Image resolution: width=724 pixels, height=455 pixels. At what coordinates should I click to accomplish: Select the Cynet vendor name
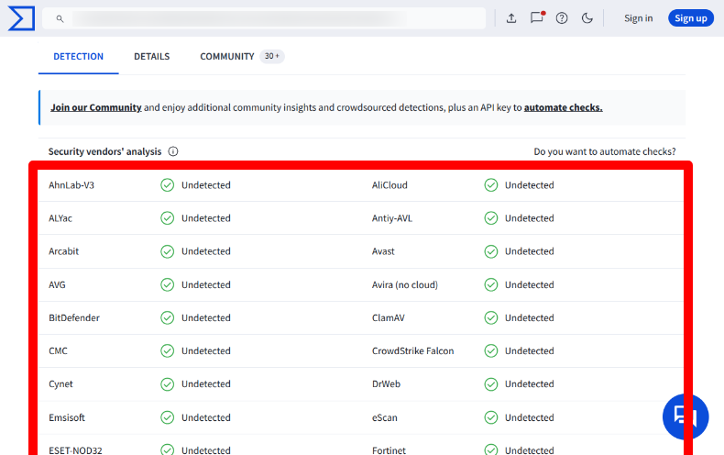(x=60, y=384)
